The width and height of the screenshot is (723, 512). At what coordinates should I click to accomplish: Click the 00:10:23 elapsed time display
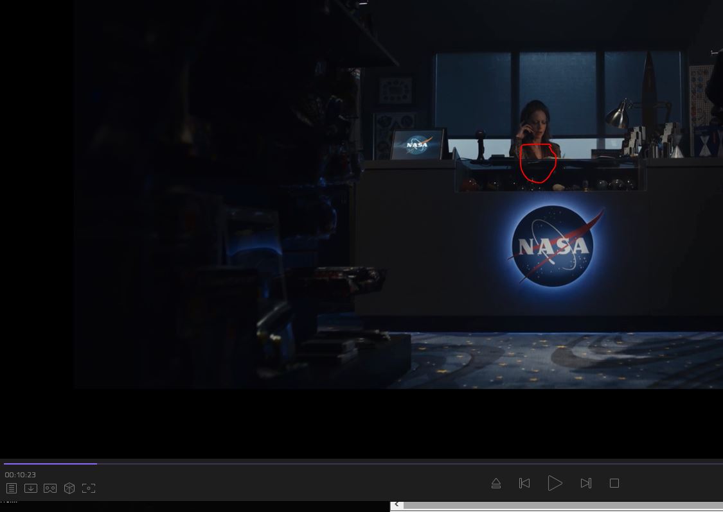21,475
